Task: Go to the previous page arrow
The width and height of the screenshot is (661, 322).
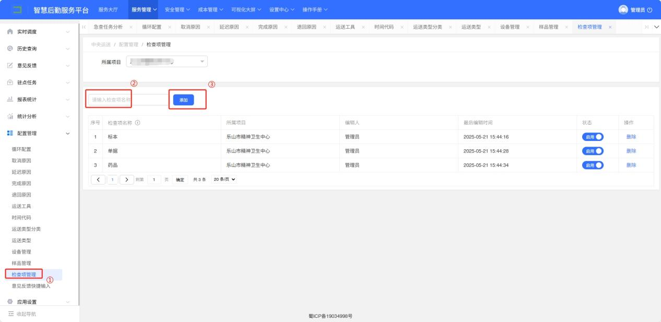Action: tap(98, 180)
